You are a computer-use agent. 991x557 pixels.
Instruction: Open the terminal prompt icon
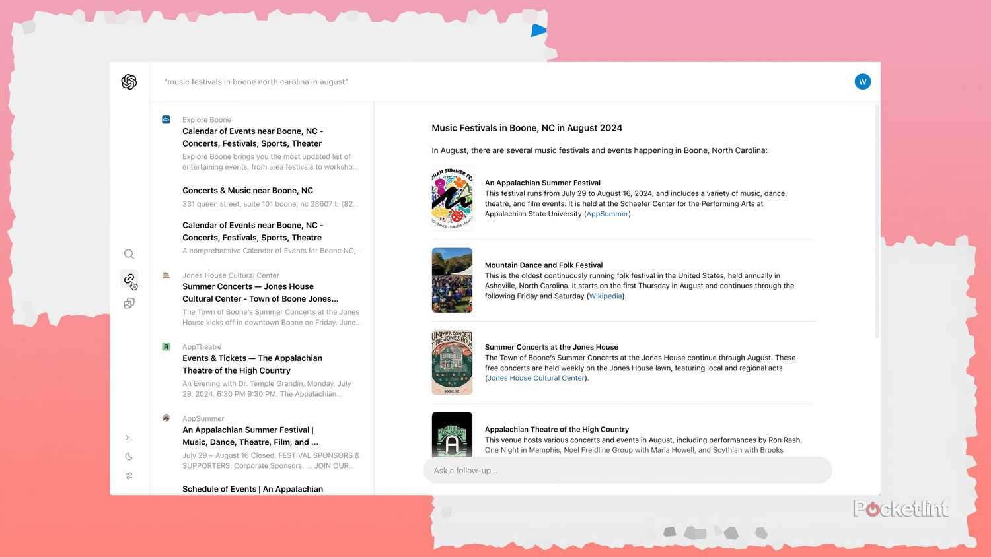pyautogui.click(x=129, y=438)
